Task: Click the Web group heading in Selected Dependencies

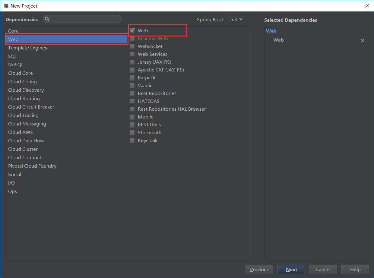Action: (271, 31)
